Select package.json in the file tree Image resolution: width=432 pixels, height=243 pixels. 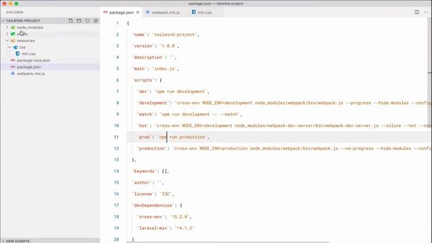tap(50, 67)
